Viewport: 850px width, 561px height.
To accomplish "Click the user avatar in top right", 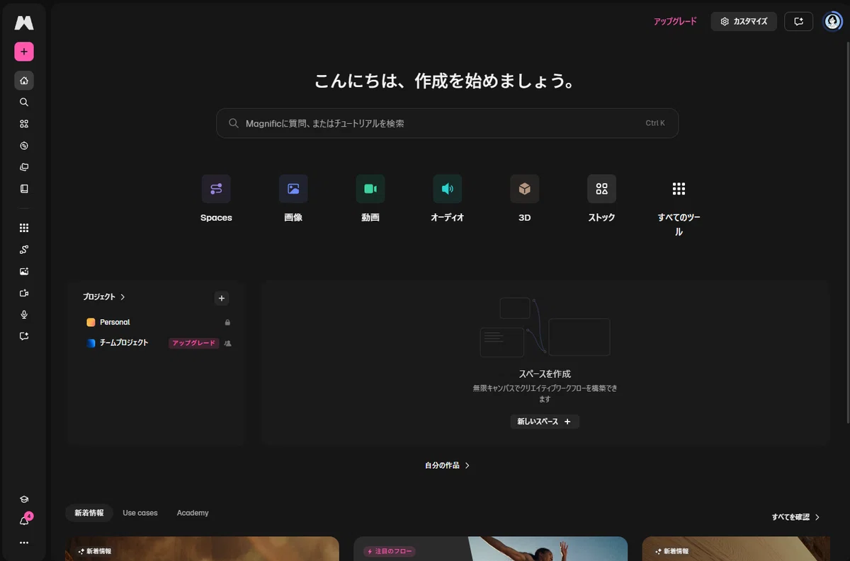I will [x=832, y=21].
